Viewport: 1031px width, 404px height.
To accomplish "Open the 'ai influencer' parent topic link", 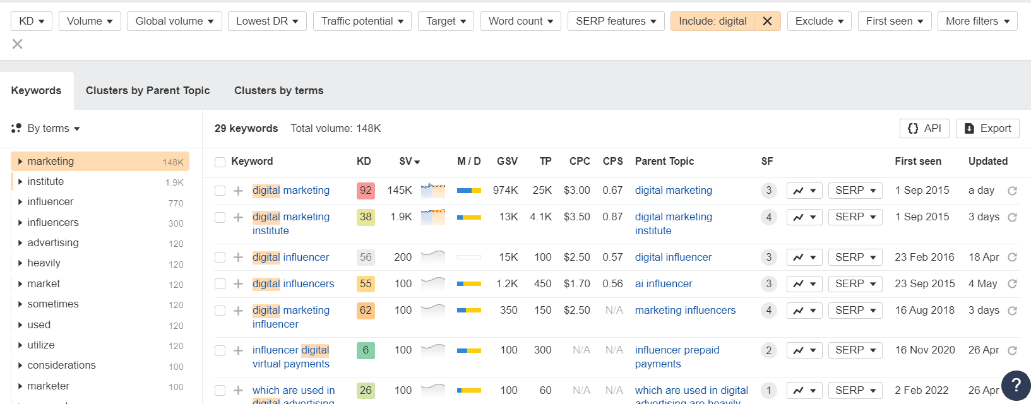I will (664, 284).
